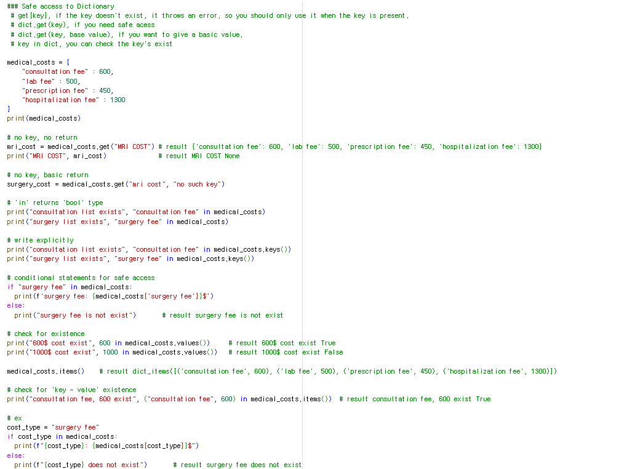Click the print("surgery fee is not exist") line
The height and width of the screenshot is (469, 619).
[75, 315]
